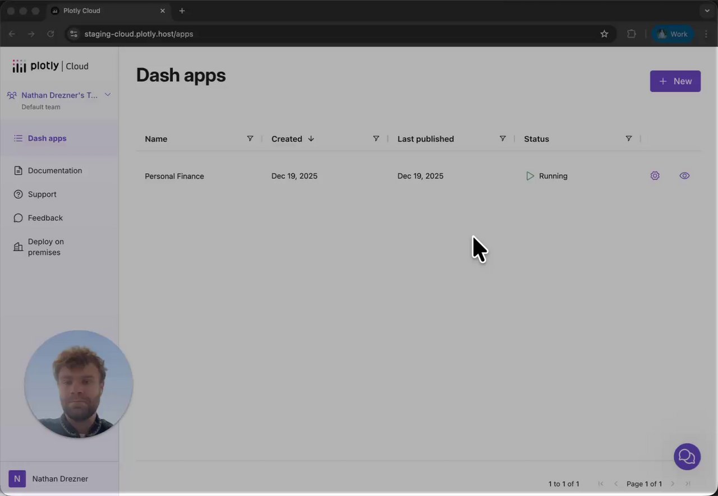Click the Deploy on premises building icon
This screenshot has height=496, width=718.
18,247
